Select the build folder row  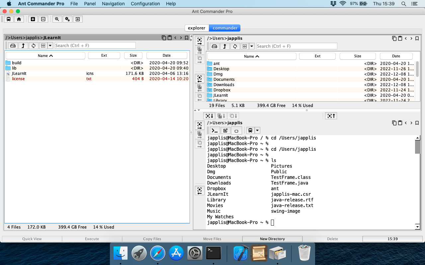97,63
